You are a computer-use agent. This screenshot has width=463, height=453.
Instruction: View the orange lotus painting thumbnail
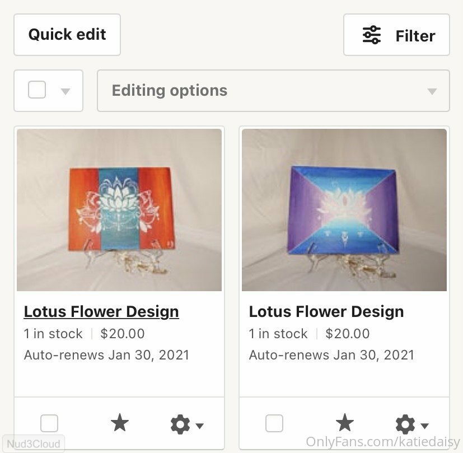tap(119, 210)
